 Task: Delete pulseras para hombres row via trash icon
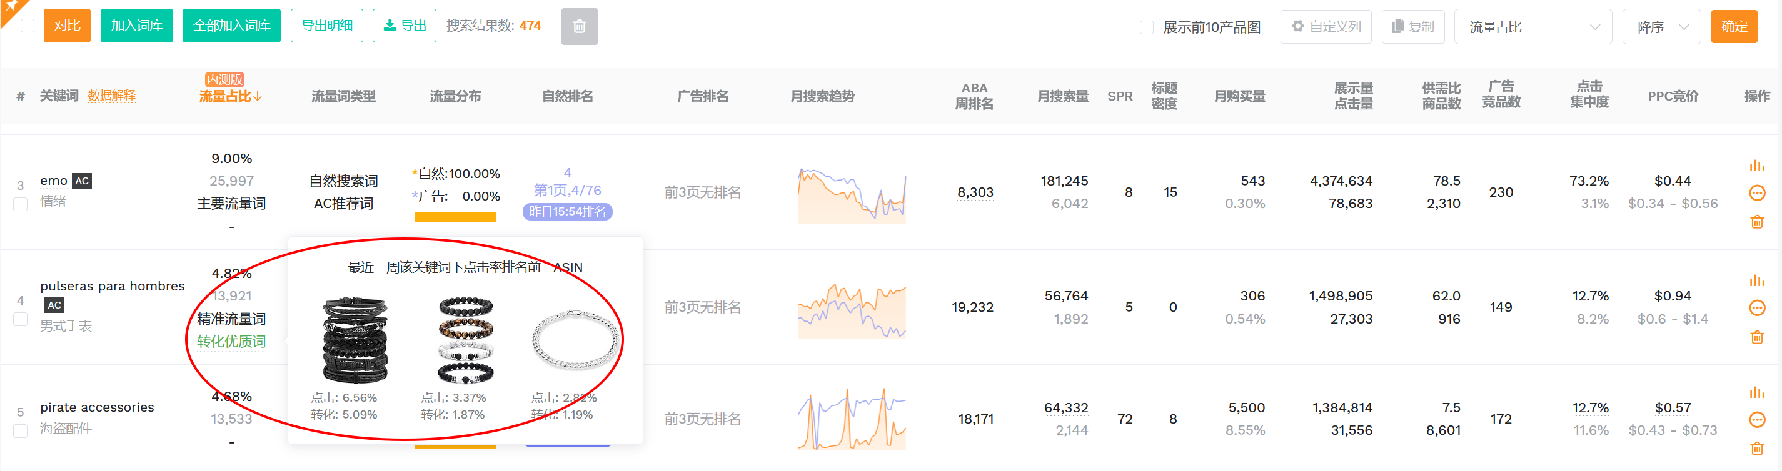click(1756, 337)
